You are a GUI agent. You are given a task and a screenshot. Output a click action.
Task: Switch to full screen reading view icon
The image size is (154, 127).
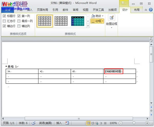pos(93,123)
